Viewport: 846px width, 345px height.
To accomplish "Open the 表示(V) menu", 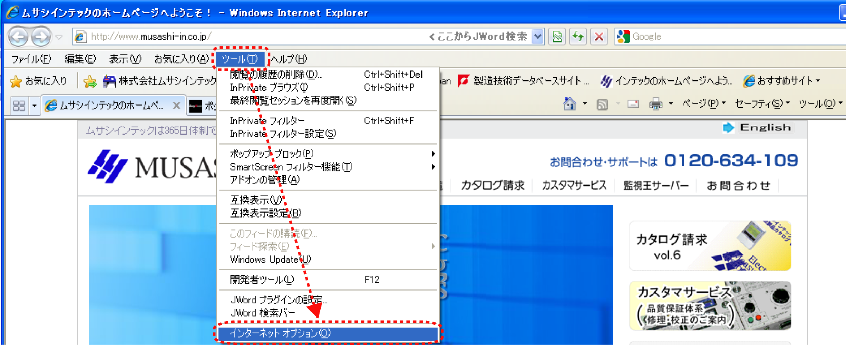I will [125, 59].
